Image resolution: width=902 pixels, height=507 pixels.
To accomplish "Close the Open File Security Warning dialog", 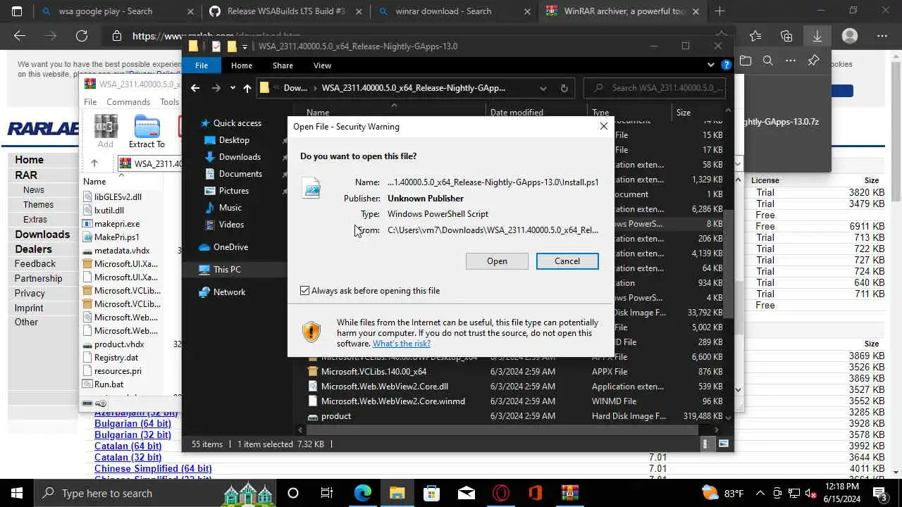I will [604, 127].
